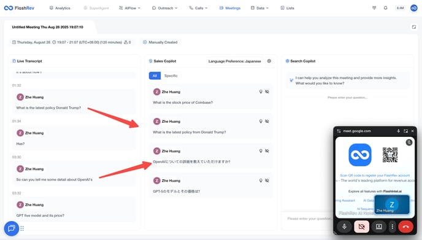Hide the OpenAI Japanese question card
Viewport: 422px width, 240px height.
coord(267,151)
